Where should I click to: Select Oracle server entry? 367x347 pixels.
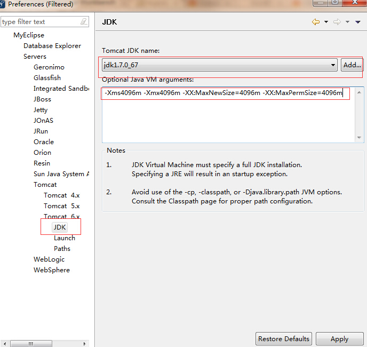pyautogui.click(x=44, y=142)
